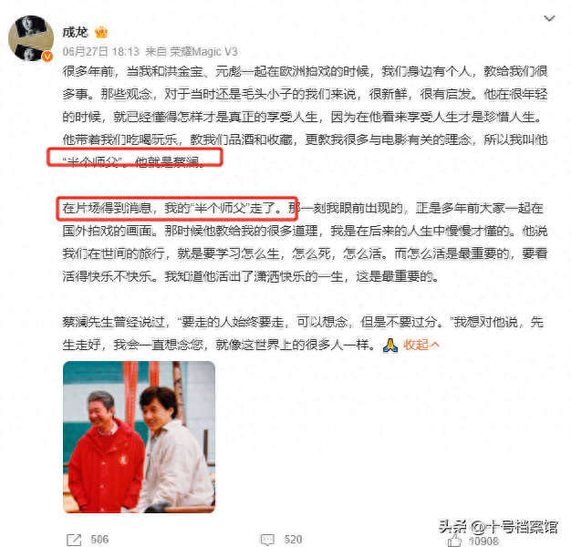Click the like count 10908

(x=483, y=542)
